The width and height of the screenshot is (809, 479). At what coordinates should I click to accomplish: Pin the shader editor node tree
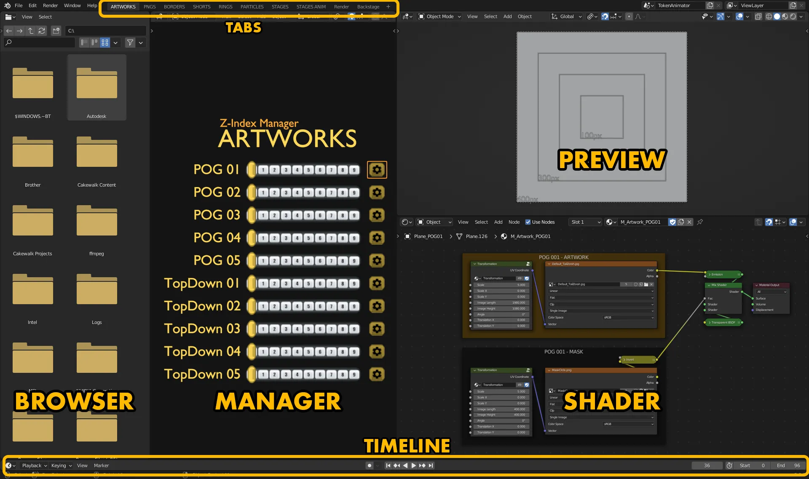(700, 222)
